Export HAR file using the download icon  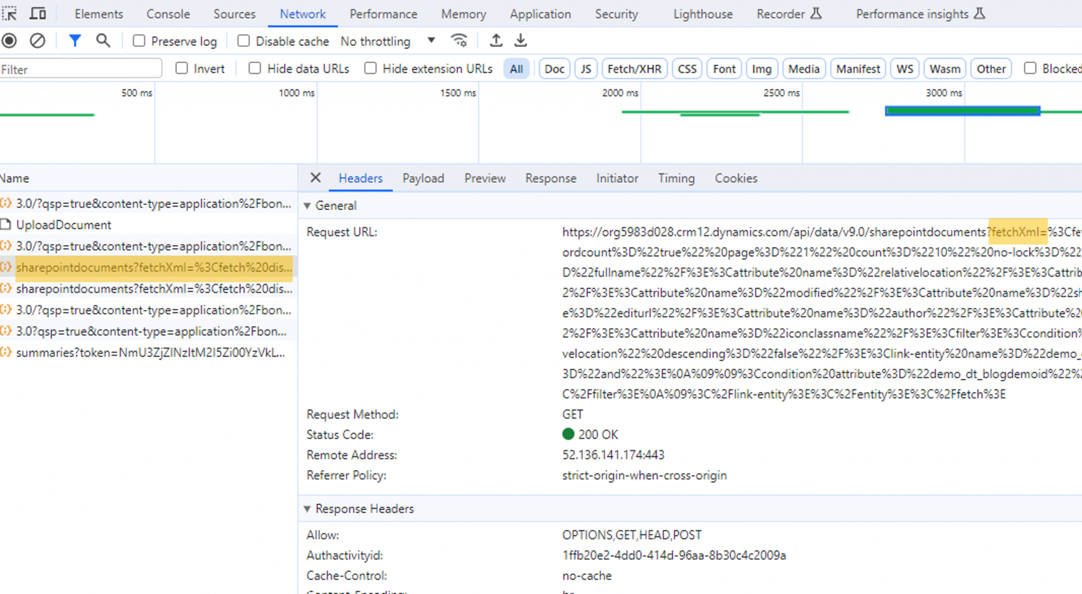[x=521, y=40]
